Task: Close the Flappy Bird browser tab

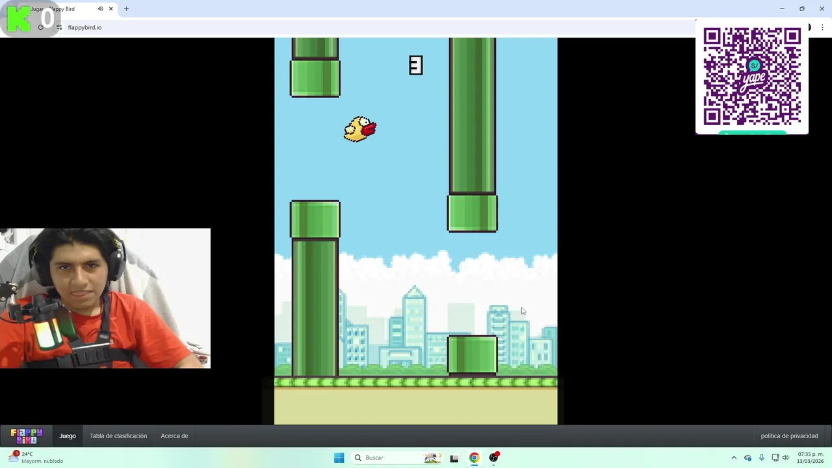Action: tap(110, 9)
